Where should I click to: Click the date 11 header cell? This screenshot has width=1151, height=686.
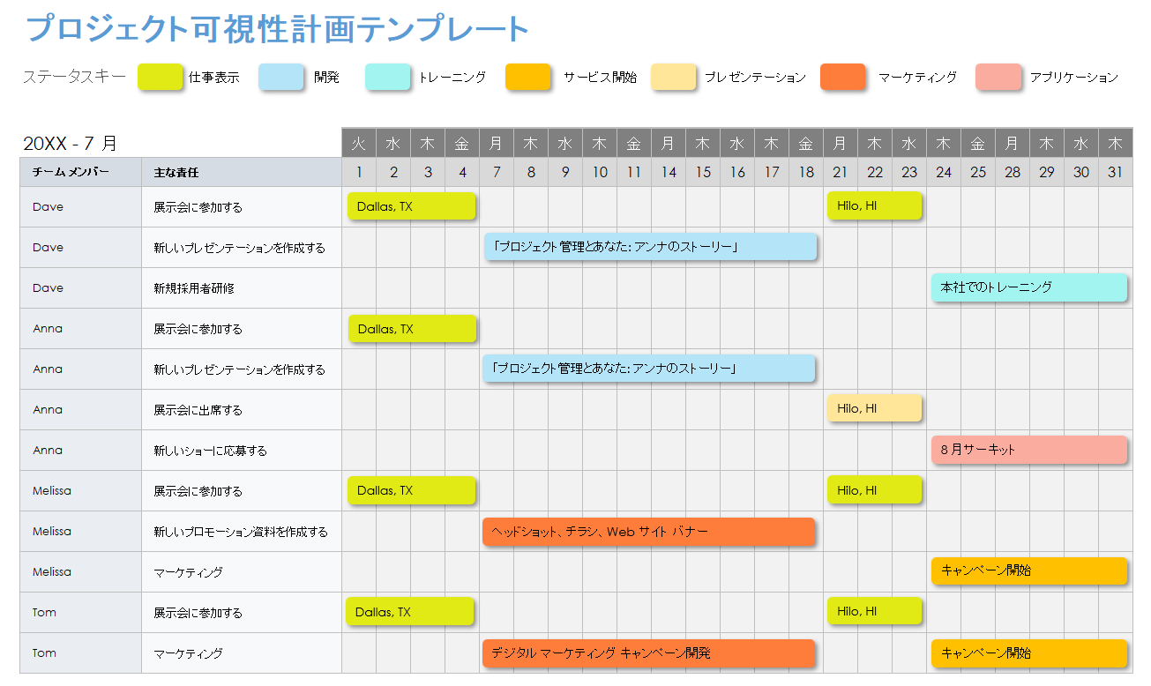[634, 172]
